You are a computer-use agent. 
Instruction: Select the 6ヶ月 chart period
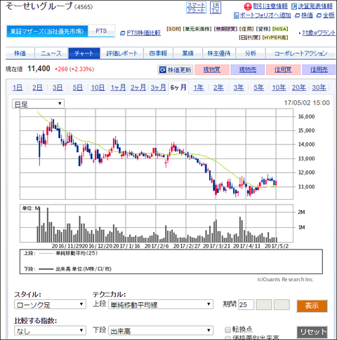178,88
